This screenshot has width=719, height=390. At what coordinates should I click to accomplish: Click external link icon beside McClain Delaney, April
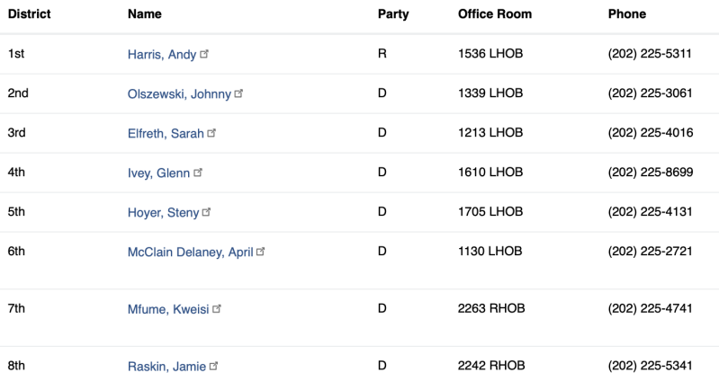261,252
